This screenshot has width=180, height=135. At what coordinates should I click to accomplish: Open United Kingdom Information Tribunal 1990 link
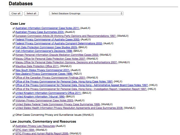(x=40, y=96)
